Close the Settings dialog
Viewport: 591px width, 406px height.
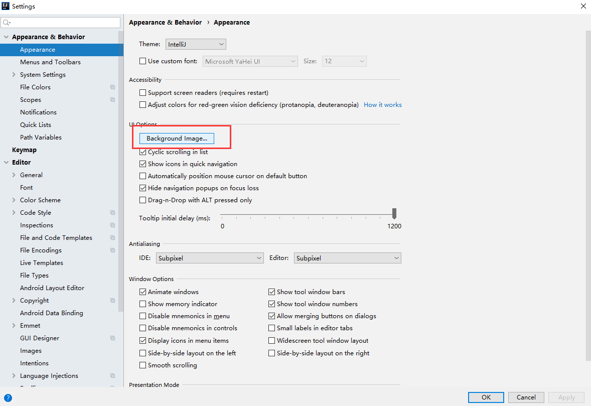[x=583, y=6]
